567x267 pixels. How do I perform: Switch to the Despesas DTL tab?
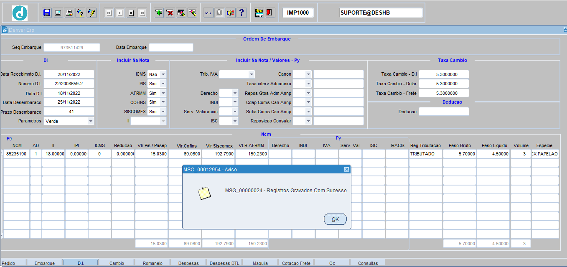224,263
